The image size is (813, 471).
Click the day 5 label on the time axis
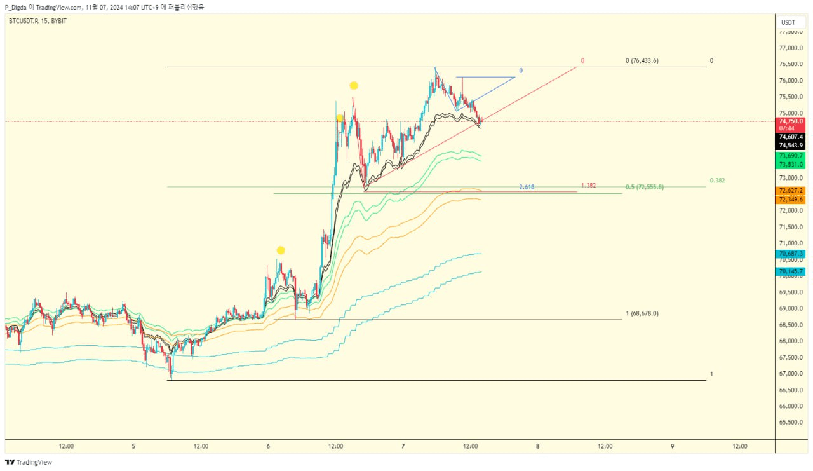tap(133, 446)
